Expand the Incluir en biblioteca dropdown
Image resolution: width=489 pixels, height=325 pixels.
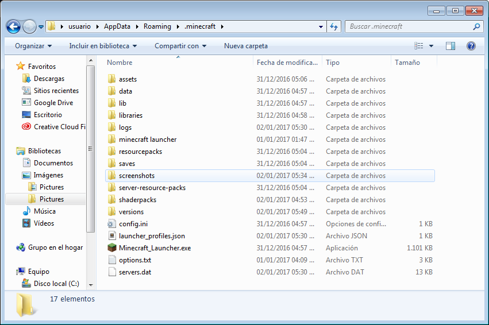[x=103, y=46]
